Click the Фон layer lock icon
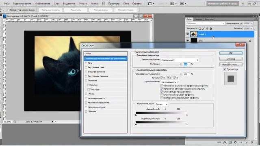 click(250, 41)
